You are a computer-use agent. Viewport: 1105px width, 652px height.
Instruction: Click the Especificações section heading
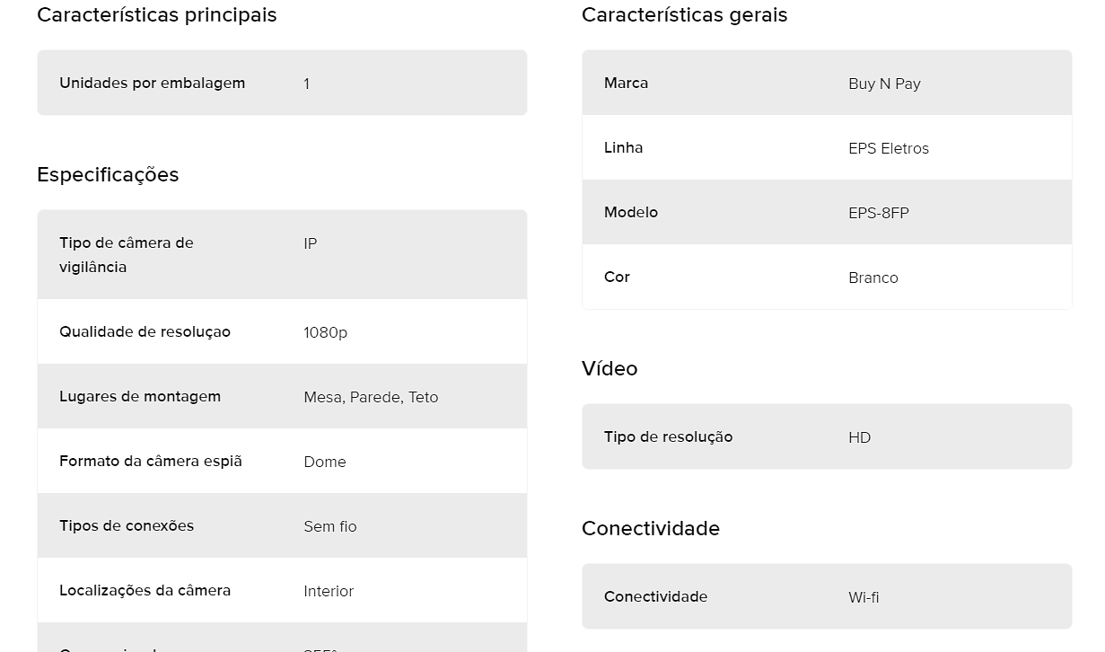coord(108,175)
